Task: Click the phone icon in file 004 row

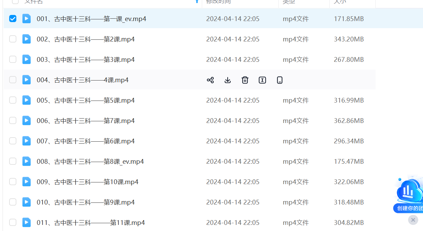Action: pyautogui.click(x=280, y=80)
